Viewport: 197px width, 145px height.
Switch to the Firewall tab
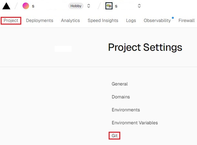tap(186, 20)
